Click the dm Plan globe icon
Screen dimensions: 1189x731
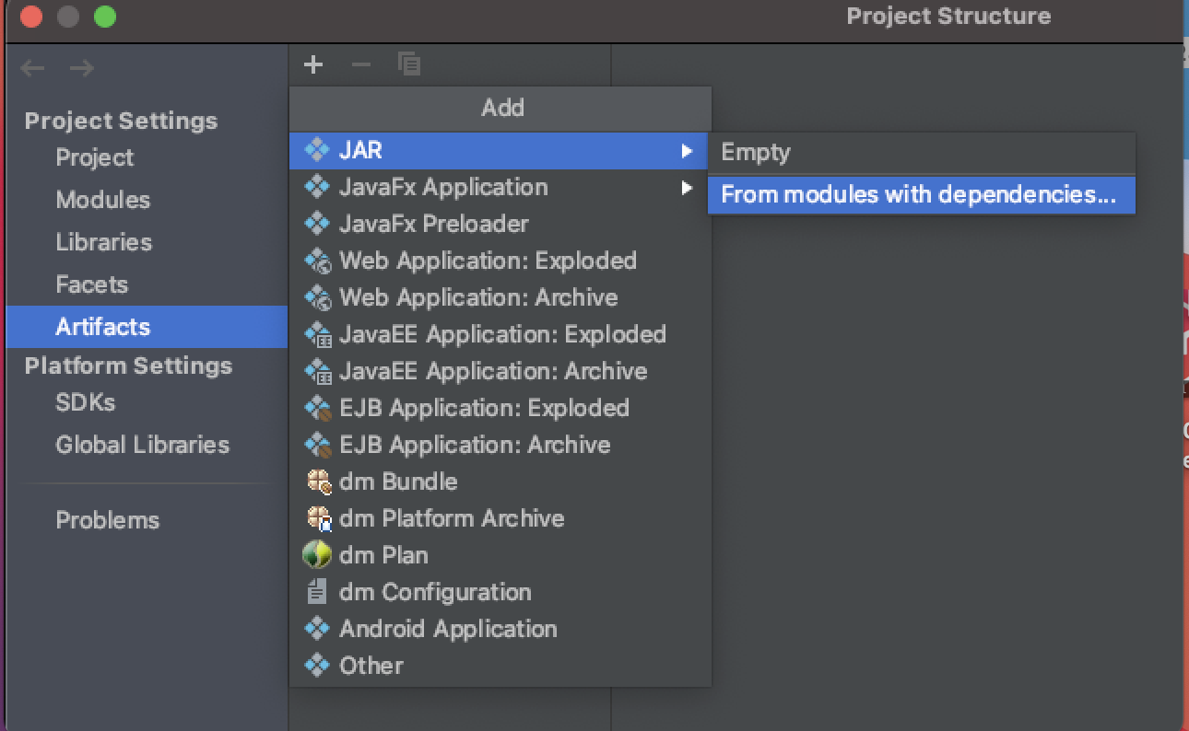coord(317,555)
